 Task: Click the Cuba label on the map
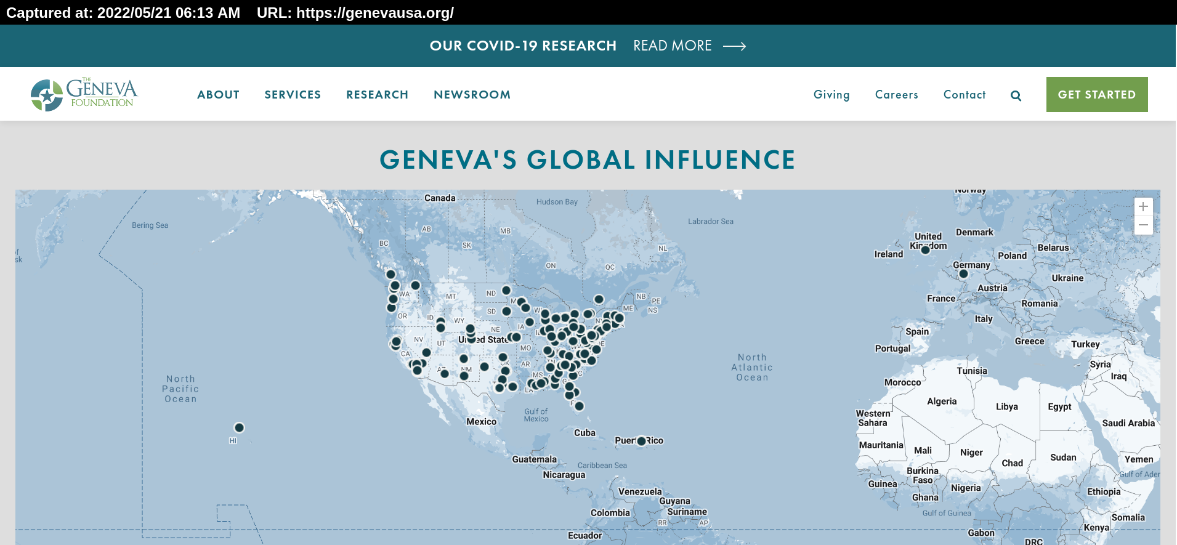point(584,433)
